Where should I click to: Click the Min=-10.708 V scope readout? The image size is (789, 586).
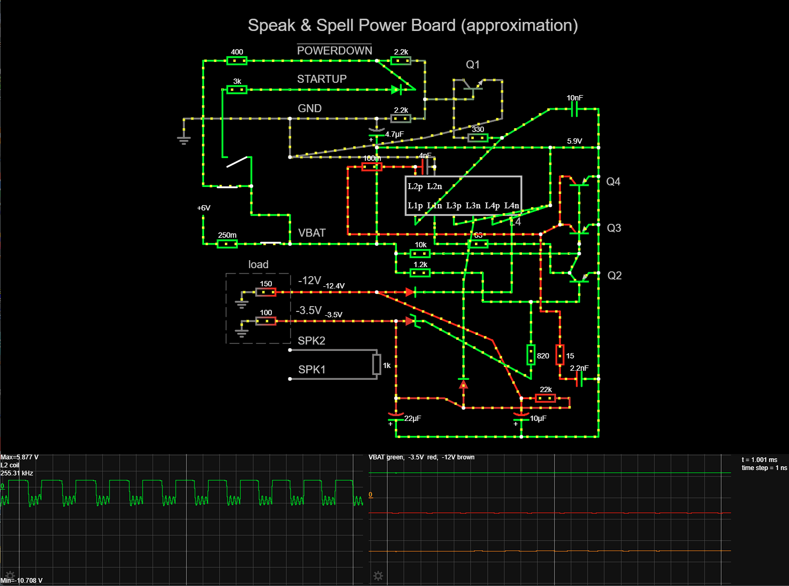click(21, 581)
